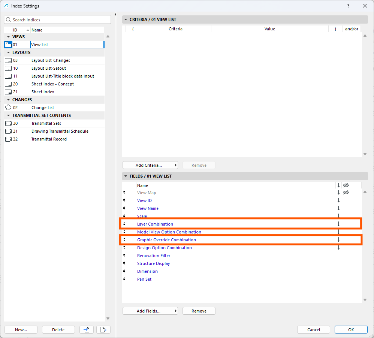Toggle sort arrow on Scale row

click(x=338, y=215)
